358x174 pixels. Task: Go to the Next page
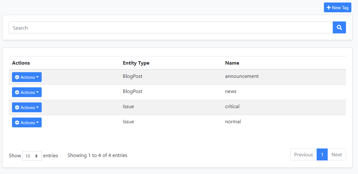coord(337,154)
